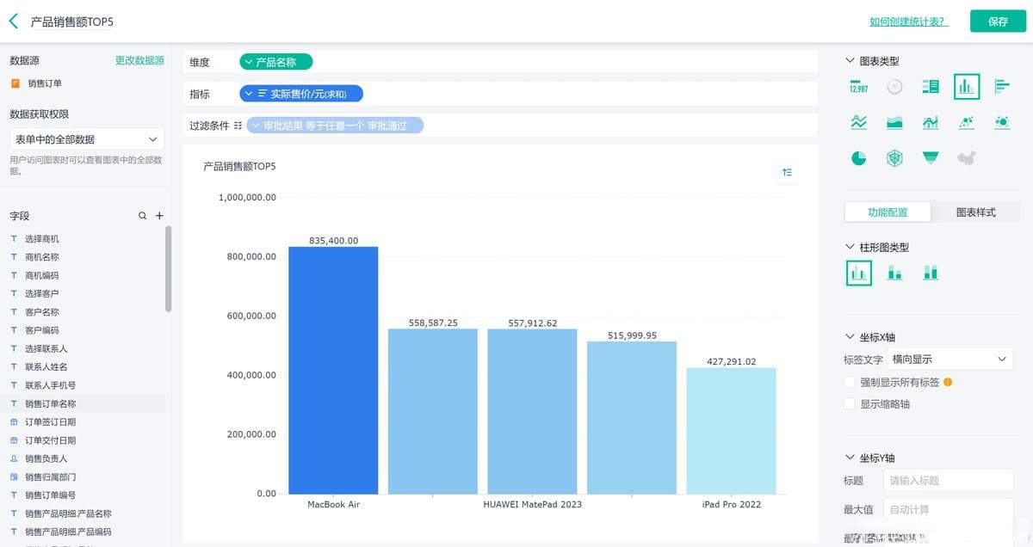Image resolution: width=1033 pixels, height=547 pixels.
Task: Click the 最大值 input field
Action: pos(948,510)
